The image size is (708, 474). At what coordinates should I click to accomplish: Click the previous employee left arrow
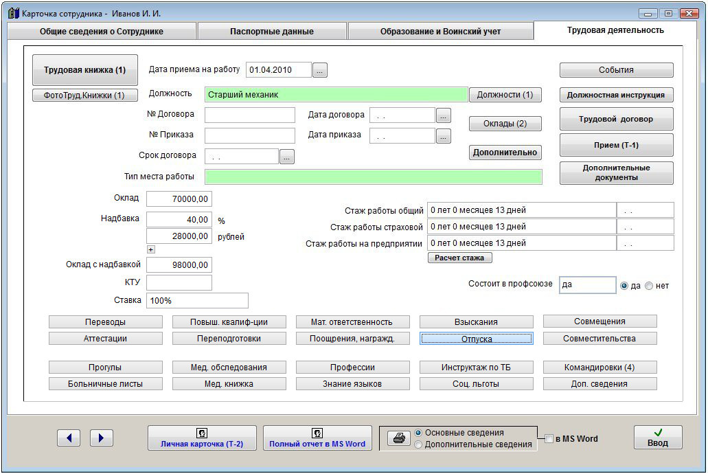(69, 438)
